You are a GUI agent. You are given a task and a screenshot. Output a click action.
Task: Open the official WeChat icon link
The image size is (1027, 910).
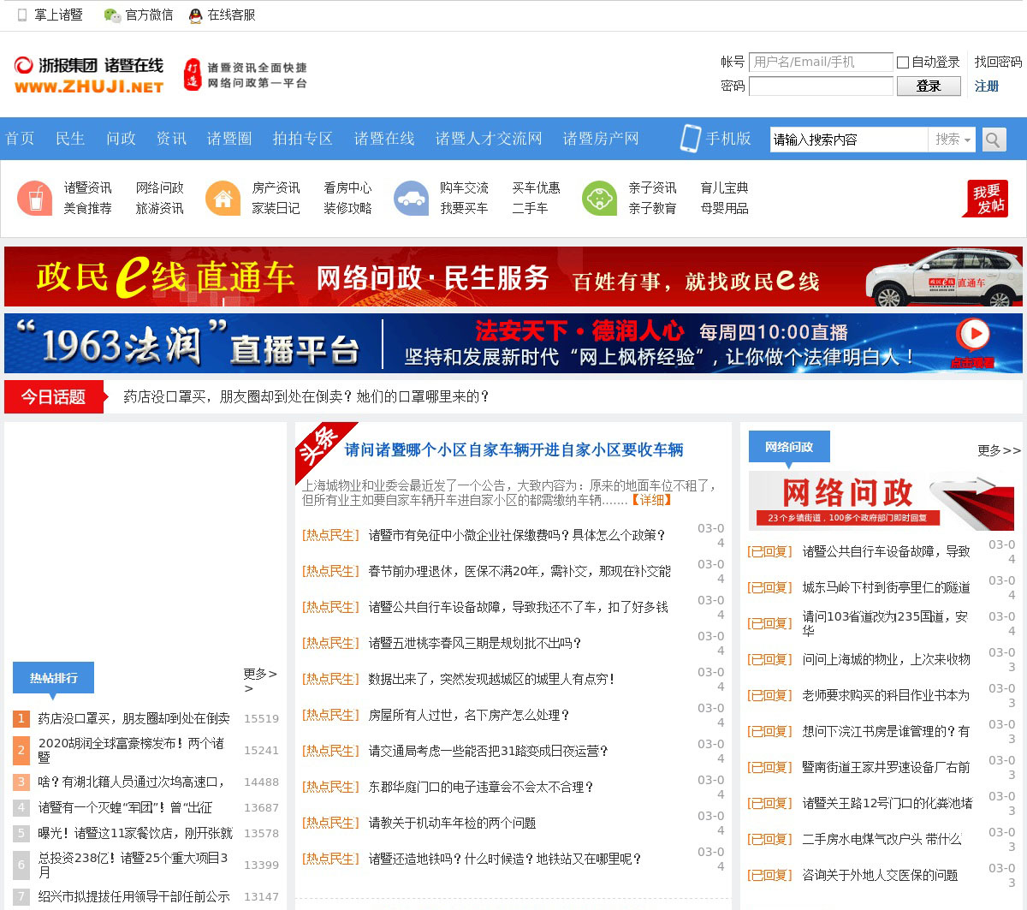click(112, 15)
